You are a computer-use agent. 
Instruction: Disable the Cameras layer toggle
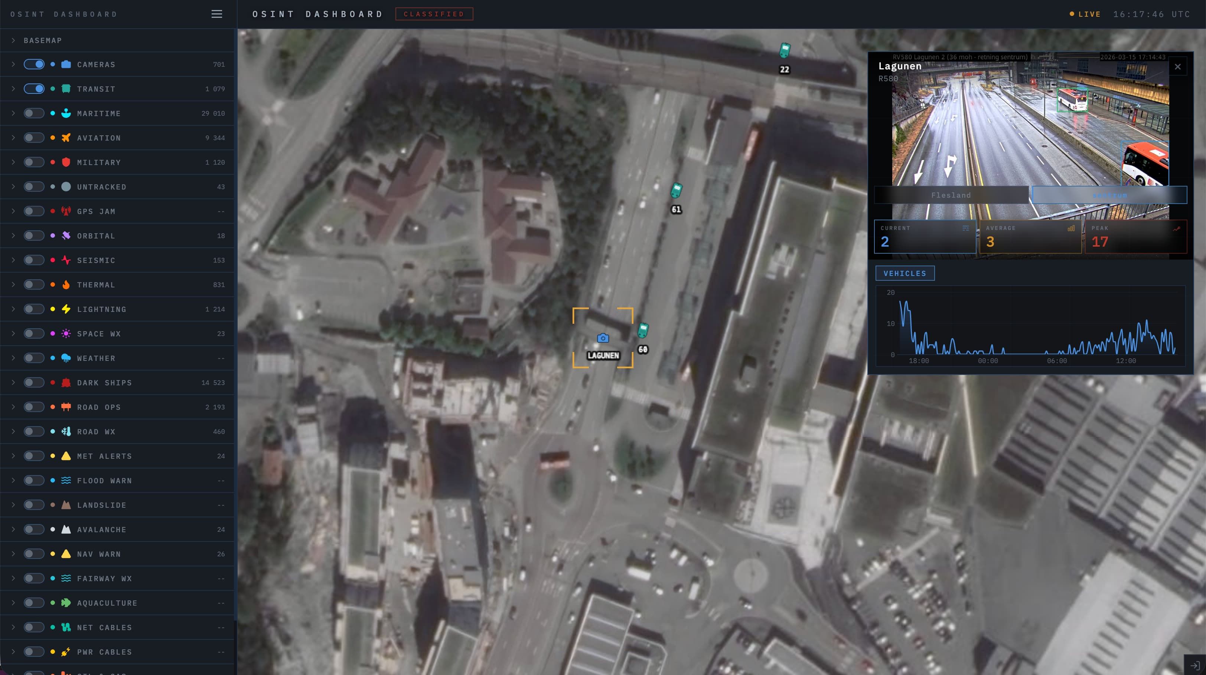[34, 65]
